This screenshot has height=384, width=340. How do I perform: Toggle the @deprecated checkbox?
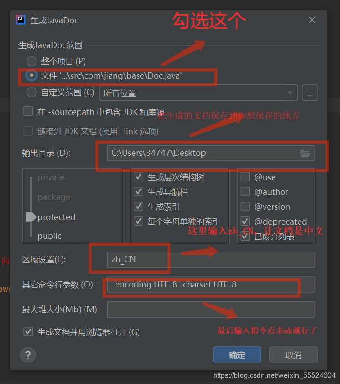245,221
